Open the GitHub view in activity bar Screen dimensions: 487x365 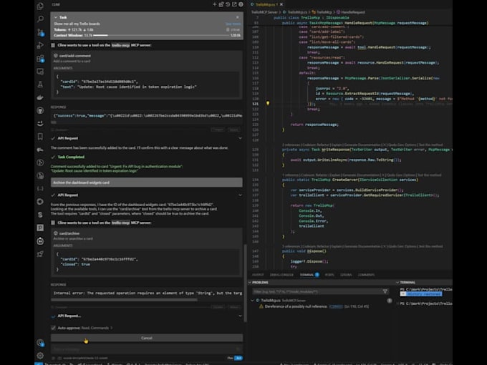tap(40, 110)
